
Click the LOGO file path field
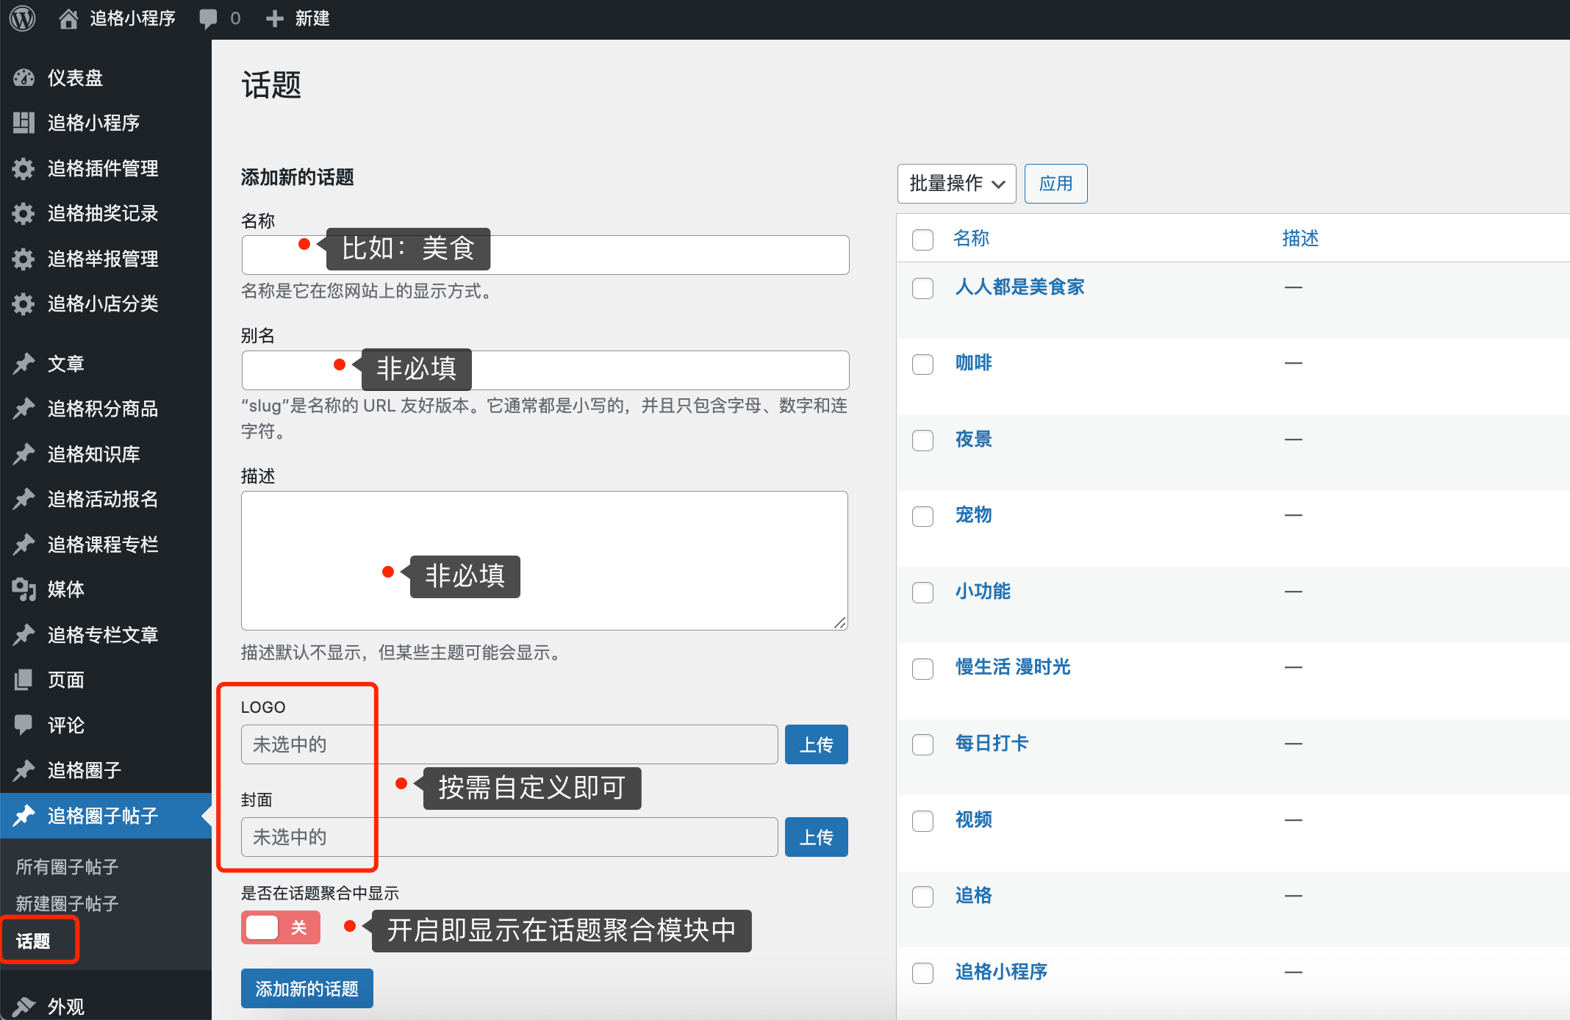tap(509, 744)
